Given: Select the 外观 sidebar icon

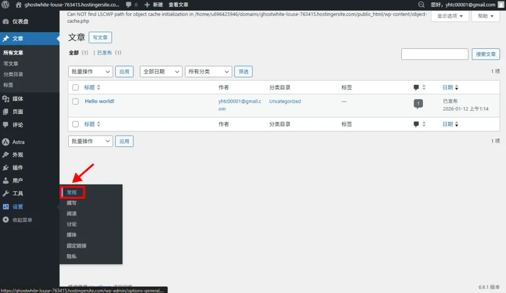Looking at the screenshot, I should [18, 154].
